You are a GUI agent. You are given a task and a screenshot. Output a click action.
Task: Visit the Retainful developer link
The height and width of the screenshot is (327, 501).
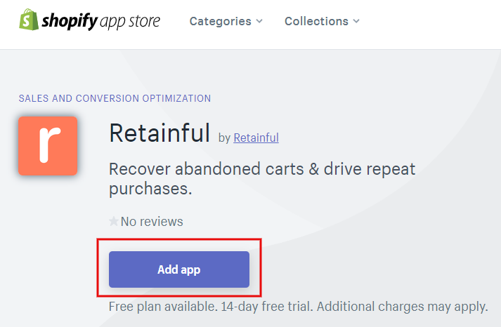tap(256, 138)
